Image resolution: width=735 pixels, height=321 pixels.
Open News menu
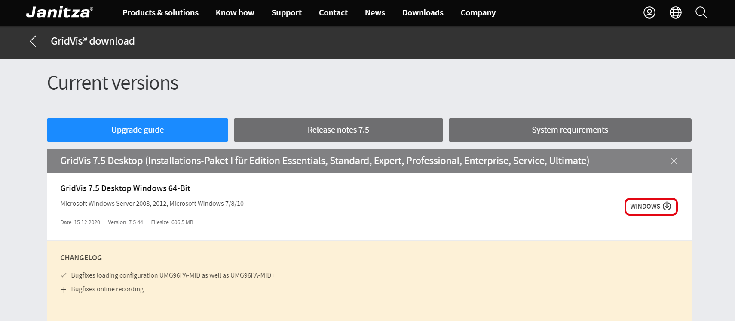pyautogui.click(x=375, y=13)
